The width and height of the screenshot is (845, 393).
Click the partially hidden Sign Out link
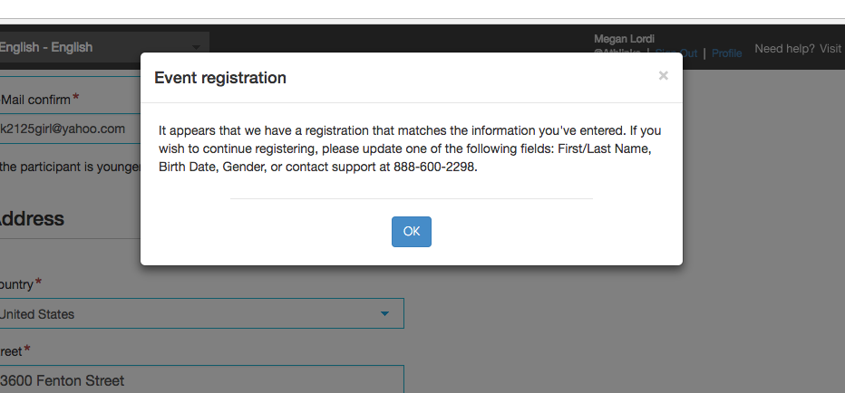click(x=676, y=53)
